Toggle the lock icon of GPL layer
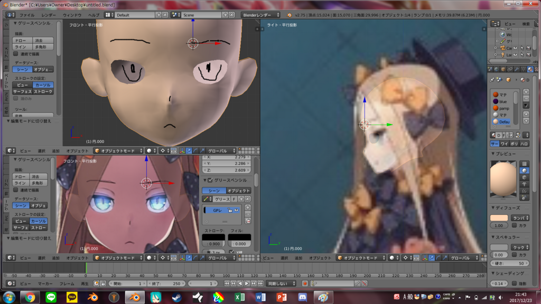Image resolution: width=541 pixels, height=304 pixels. pyautogui.click(x=230, y=210)
